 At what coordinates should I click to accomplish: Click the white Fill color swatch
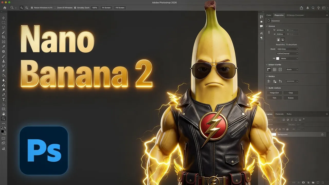point(278,59)
